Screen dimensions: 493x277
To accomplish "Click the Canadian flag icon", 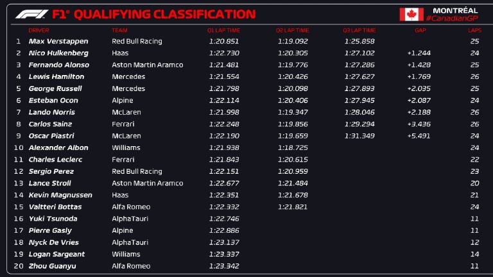I will pos(411,14).
